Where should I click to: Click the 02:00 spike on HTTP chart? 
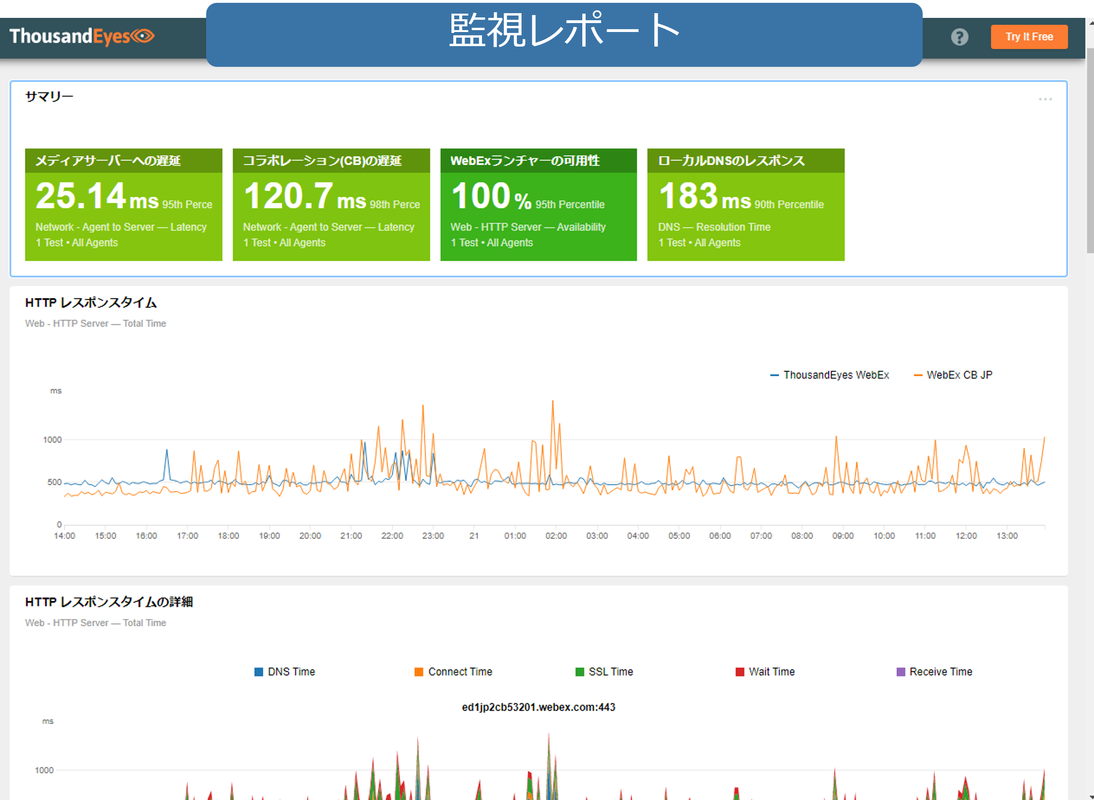[x=553, y=403]
